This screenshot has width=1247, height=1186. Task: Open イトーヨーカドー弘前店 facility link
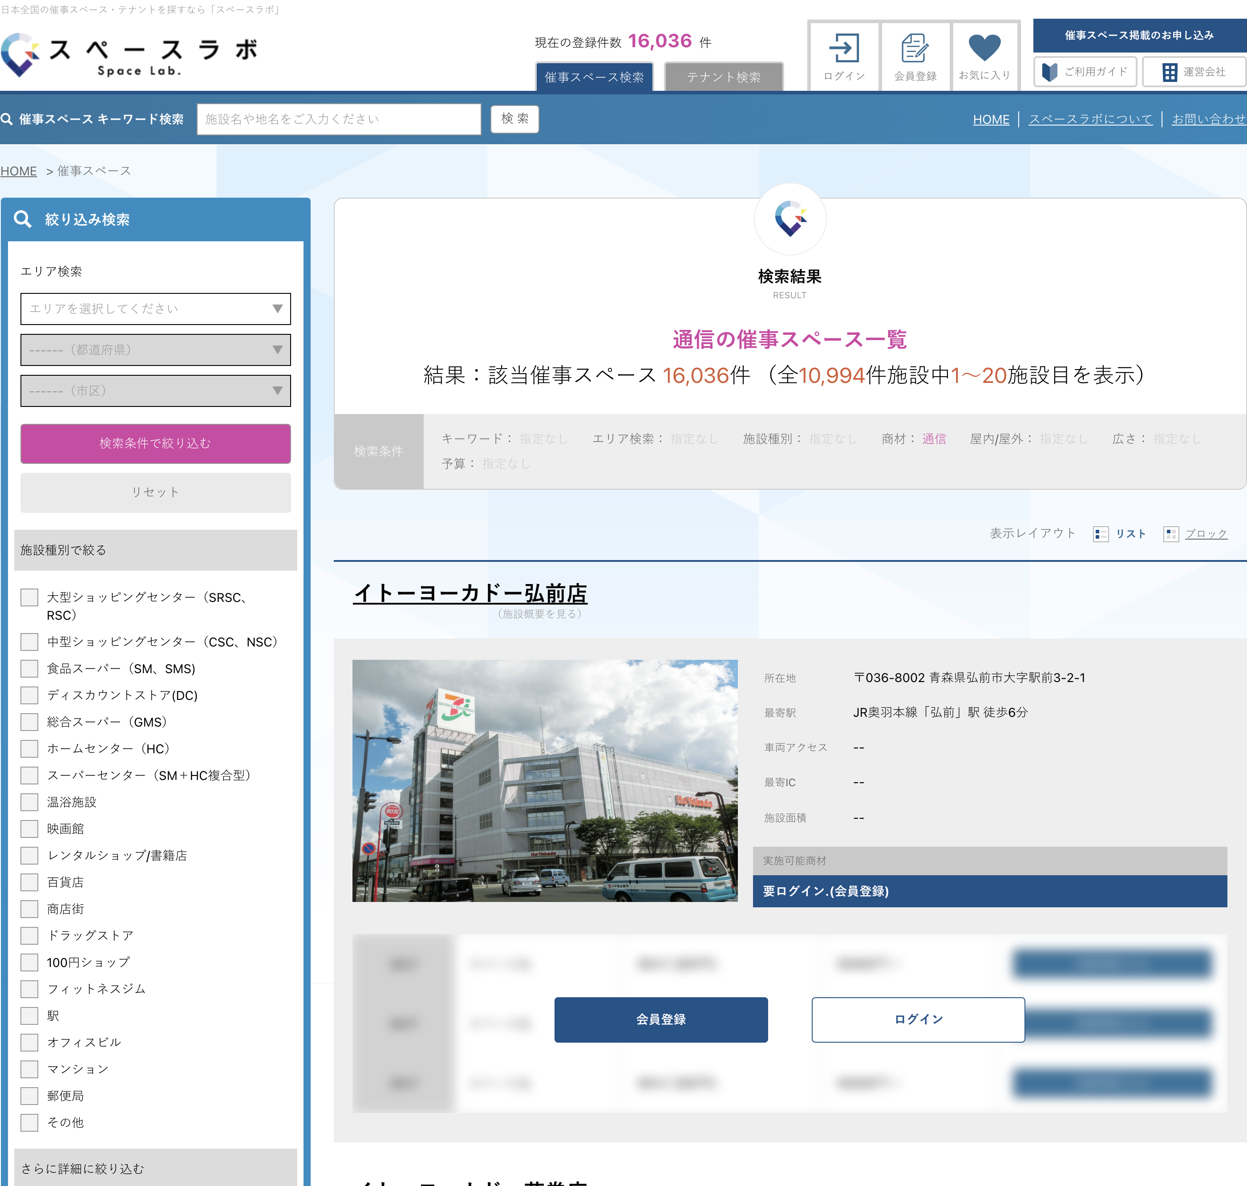[x=470, y=593]
